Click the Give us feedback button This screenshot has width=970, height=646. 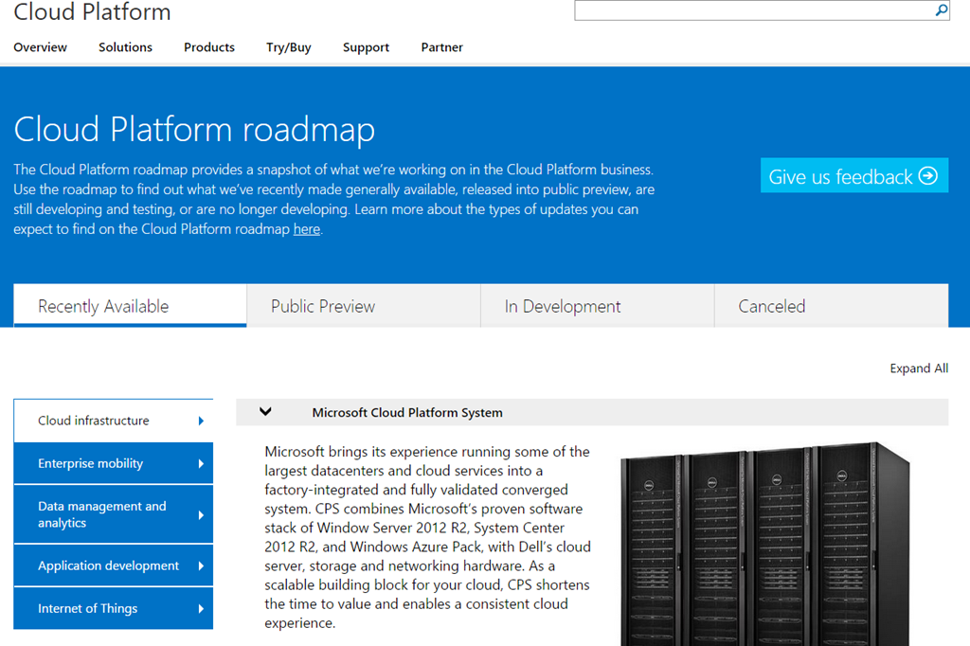[x=853, y=175]
